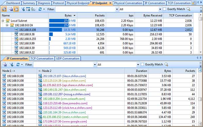Select the UDP Conversation tab
The width and height of the screenshot is (203, 127).
pyautogui.click(x=68, y=58)
